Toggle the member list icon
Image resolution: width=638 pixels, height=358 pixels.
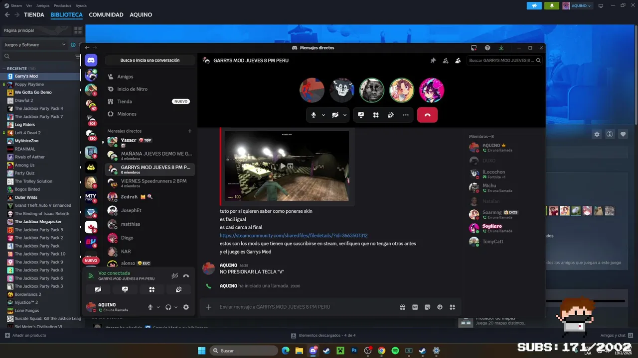[x=458, y=61]
